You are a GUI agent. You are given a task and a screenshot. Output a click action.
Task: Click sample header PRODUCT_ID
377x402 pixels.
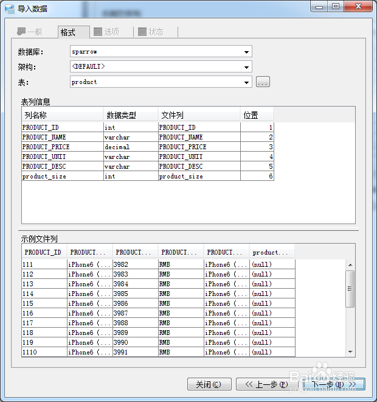pyautogui.click(x=44, y=252)
